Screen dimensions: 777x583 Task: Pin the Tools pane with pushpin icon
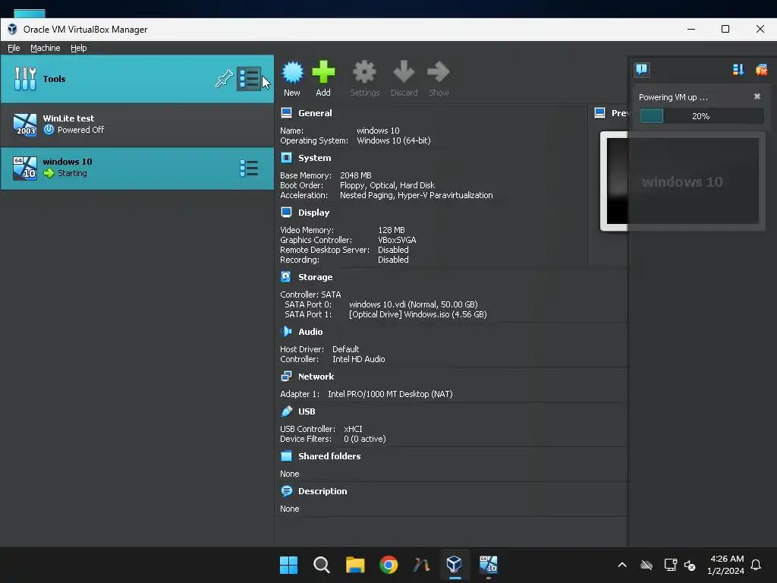click(x=224, y=79)
